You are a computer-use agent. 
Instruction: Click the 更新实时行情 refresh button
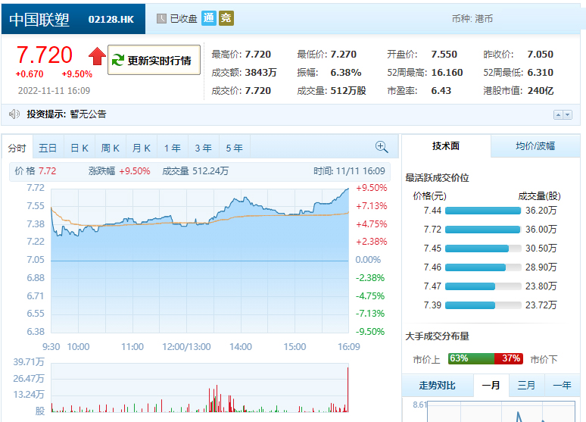point(154,60)
